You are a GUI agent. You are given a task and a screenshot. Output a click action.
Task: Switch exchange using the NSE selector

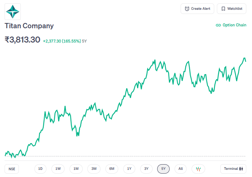pos(12,169)
